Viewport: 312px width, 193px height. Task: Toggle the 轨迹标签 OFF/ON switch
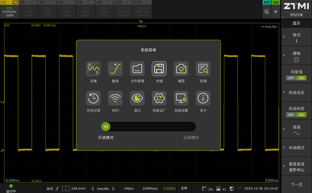coord(296,115)
